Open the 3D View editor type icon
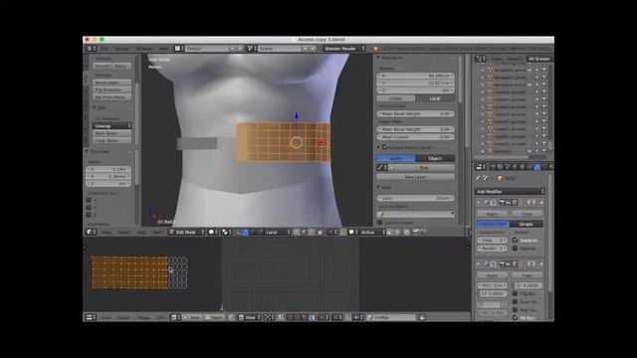Image resolution: width=637 pixels, height=358 pixels. pyautogui.click(x=91, y=232)
